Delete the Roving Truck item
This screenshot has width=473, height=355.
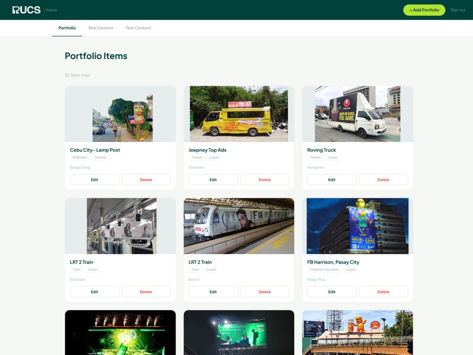(384, 179)
